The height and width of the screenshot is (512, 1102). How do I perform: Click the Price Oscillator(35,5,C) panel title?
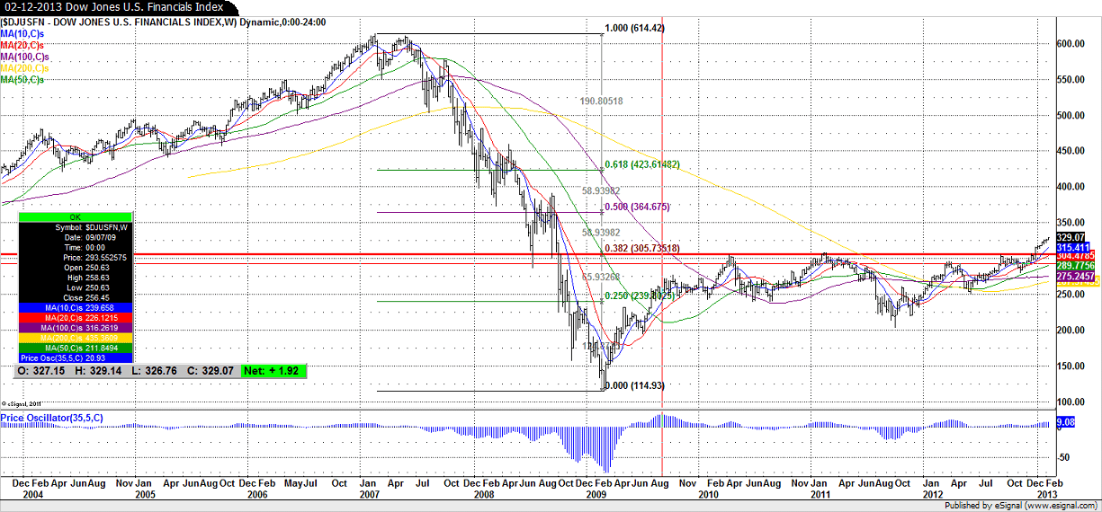tap(51, 419)
